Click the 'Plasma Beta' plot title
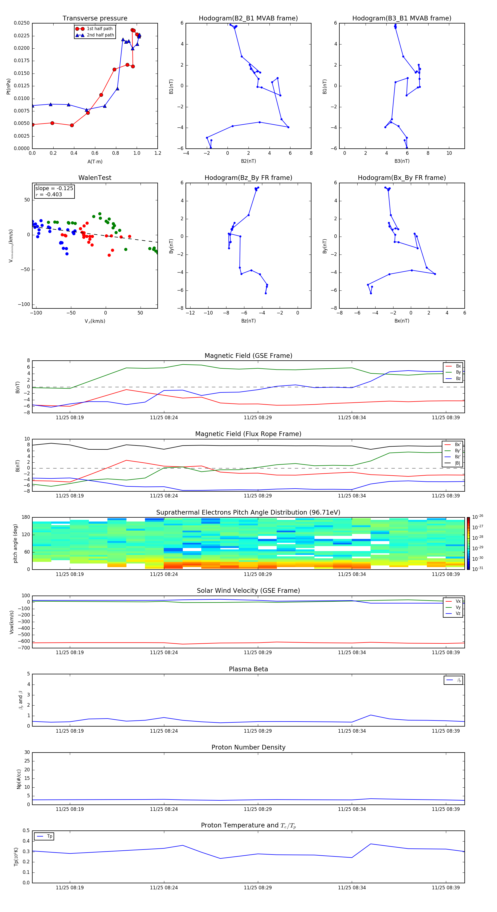Image resolution: width=497 pixels, height=912 pixels. (x=248, y=669)
